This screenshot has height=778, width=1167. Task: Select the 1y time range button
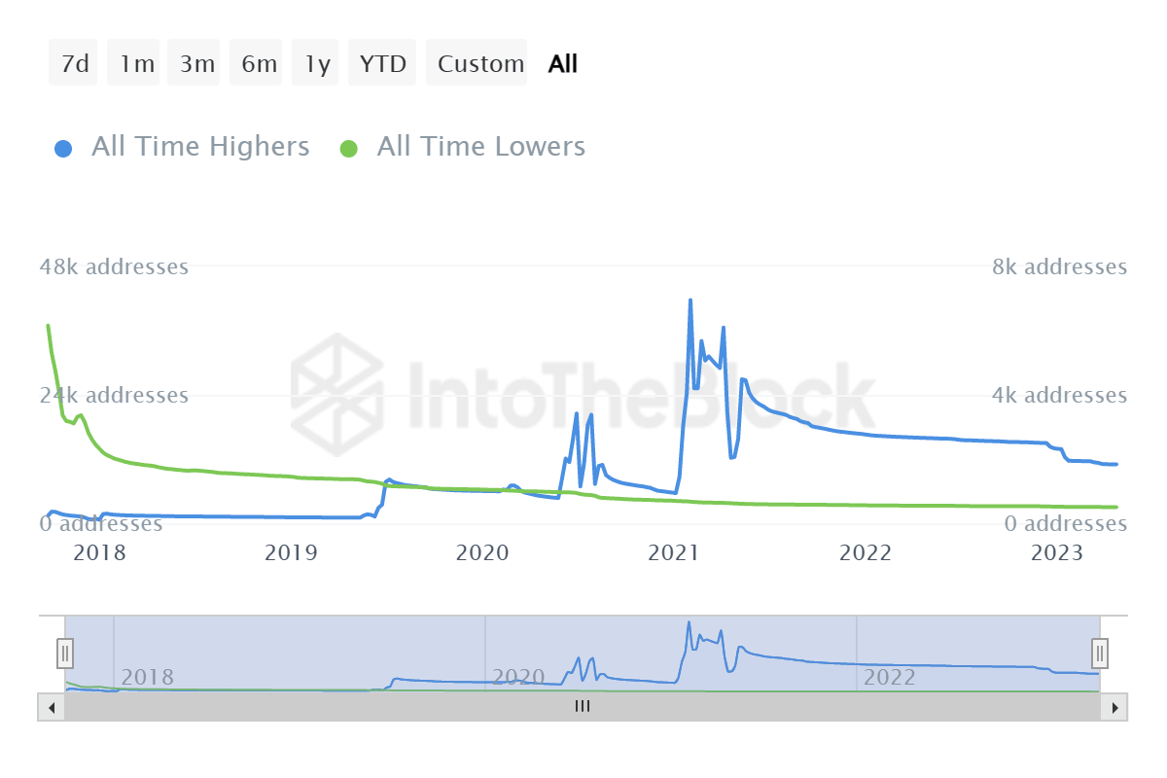point(314,62)
